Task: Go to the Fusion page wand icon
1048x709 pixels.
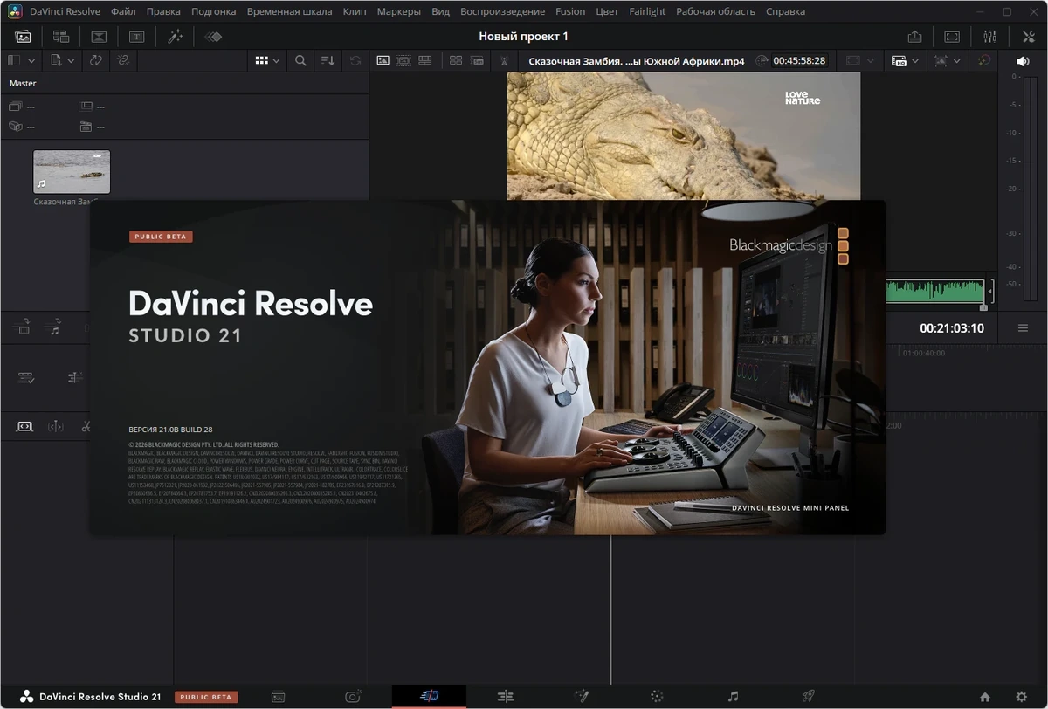Action: tap(581, 696)
